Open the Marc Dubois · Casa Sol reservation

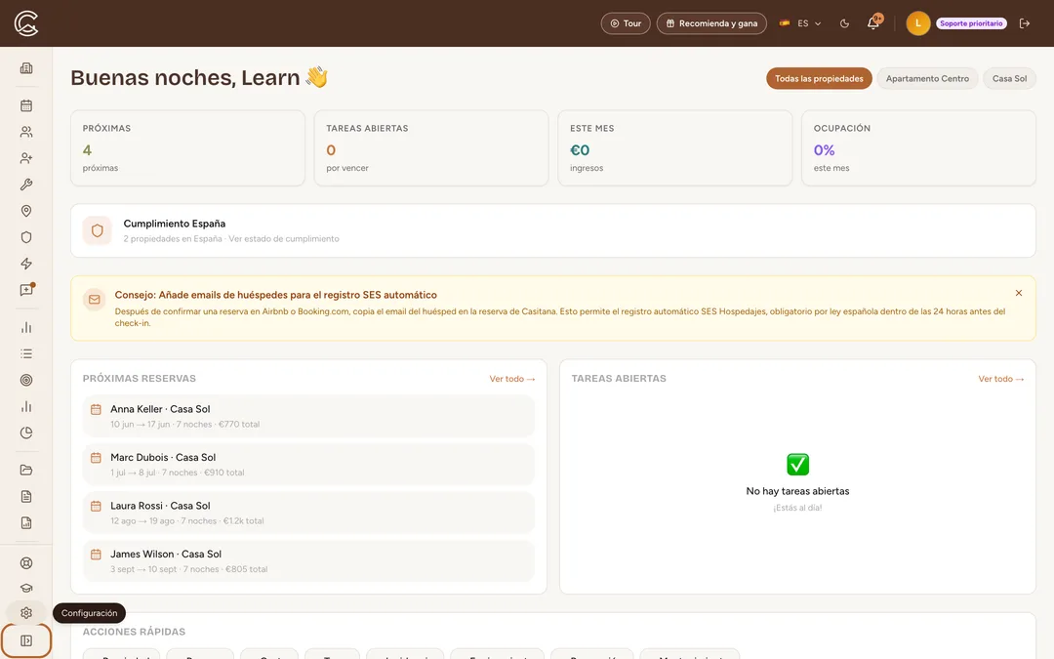pyautogui.click(x=308, y=465)
